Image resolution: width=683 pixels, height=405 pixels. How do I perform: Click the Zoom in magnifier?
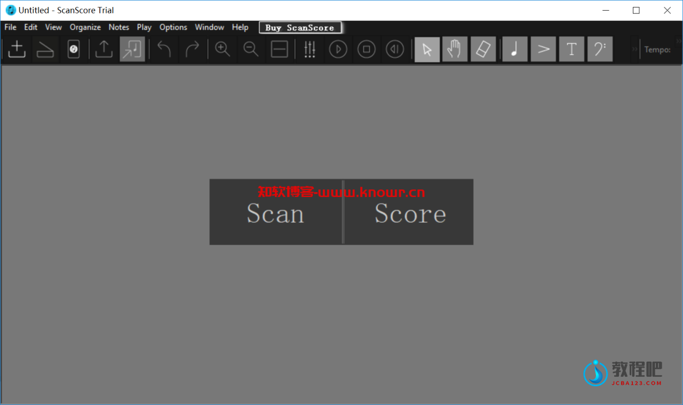tap(223, 49)
